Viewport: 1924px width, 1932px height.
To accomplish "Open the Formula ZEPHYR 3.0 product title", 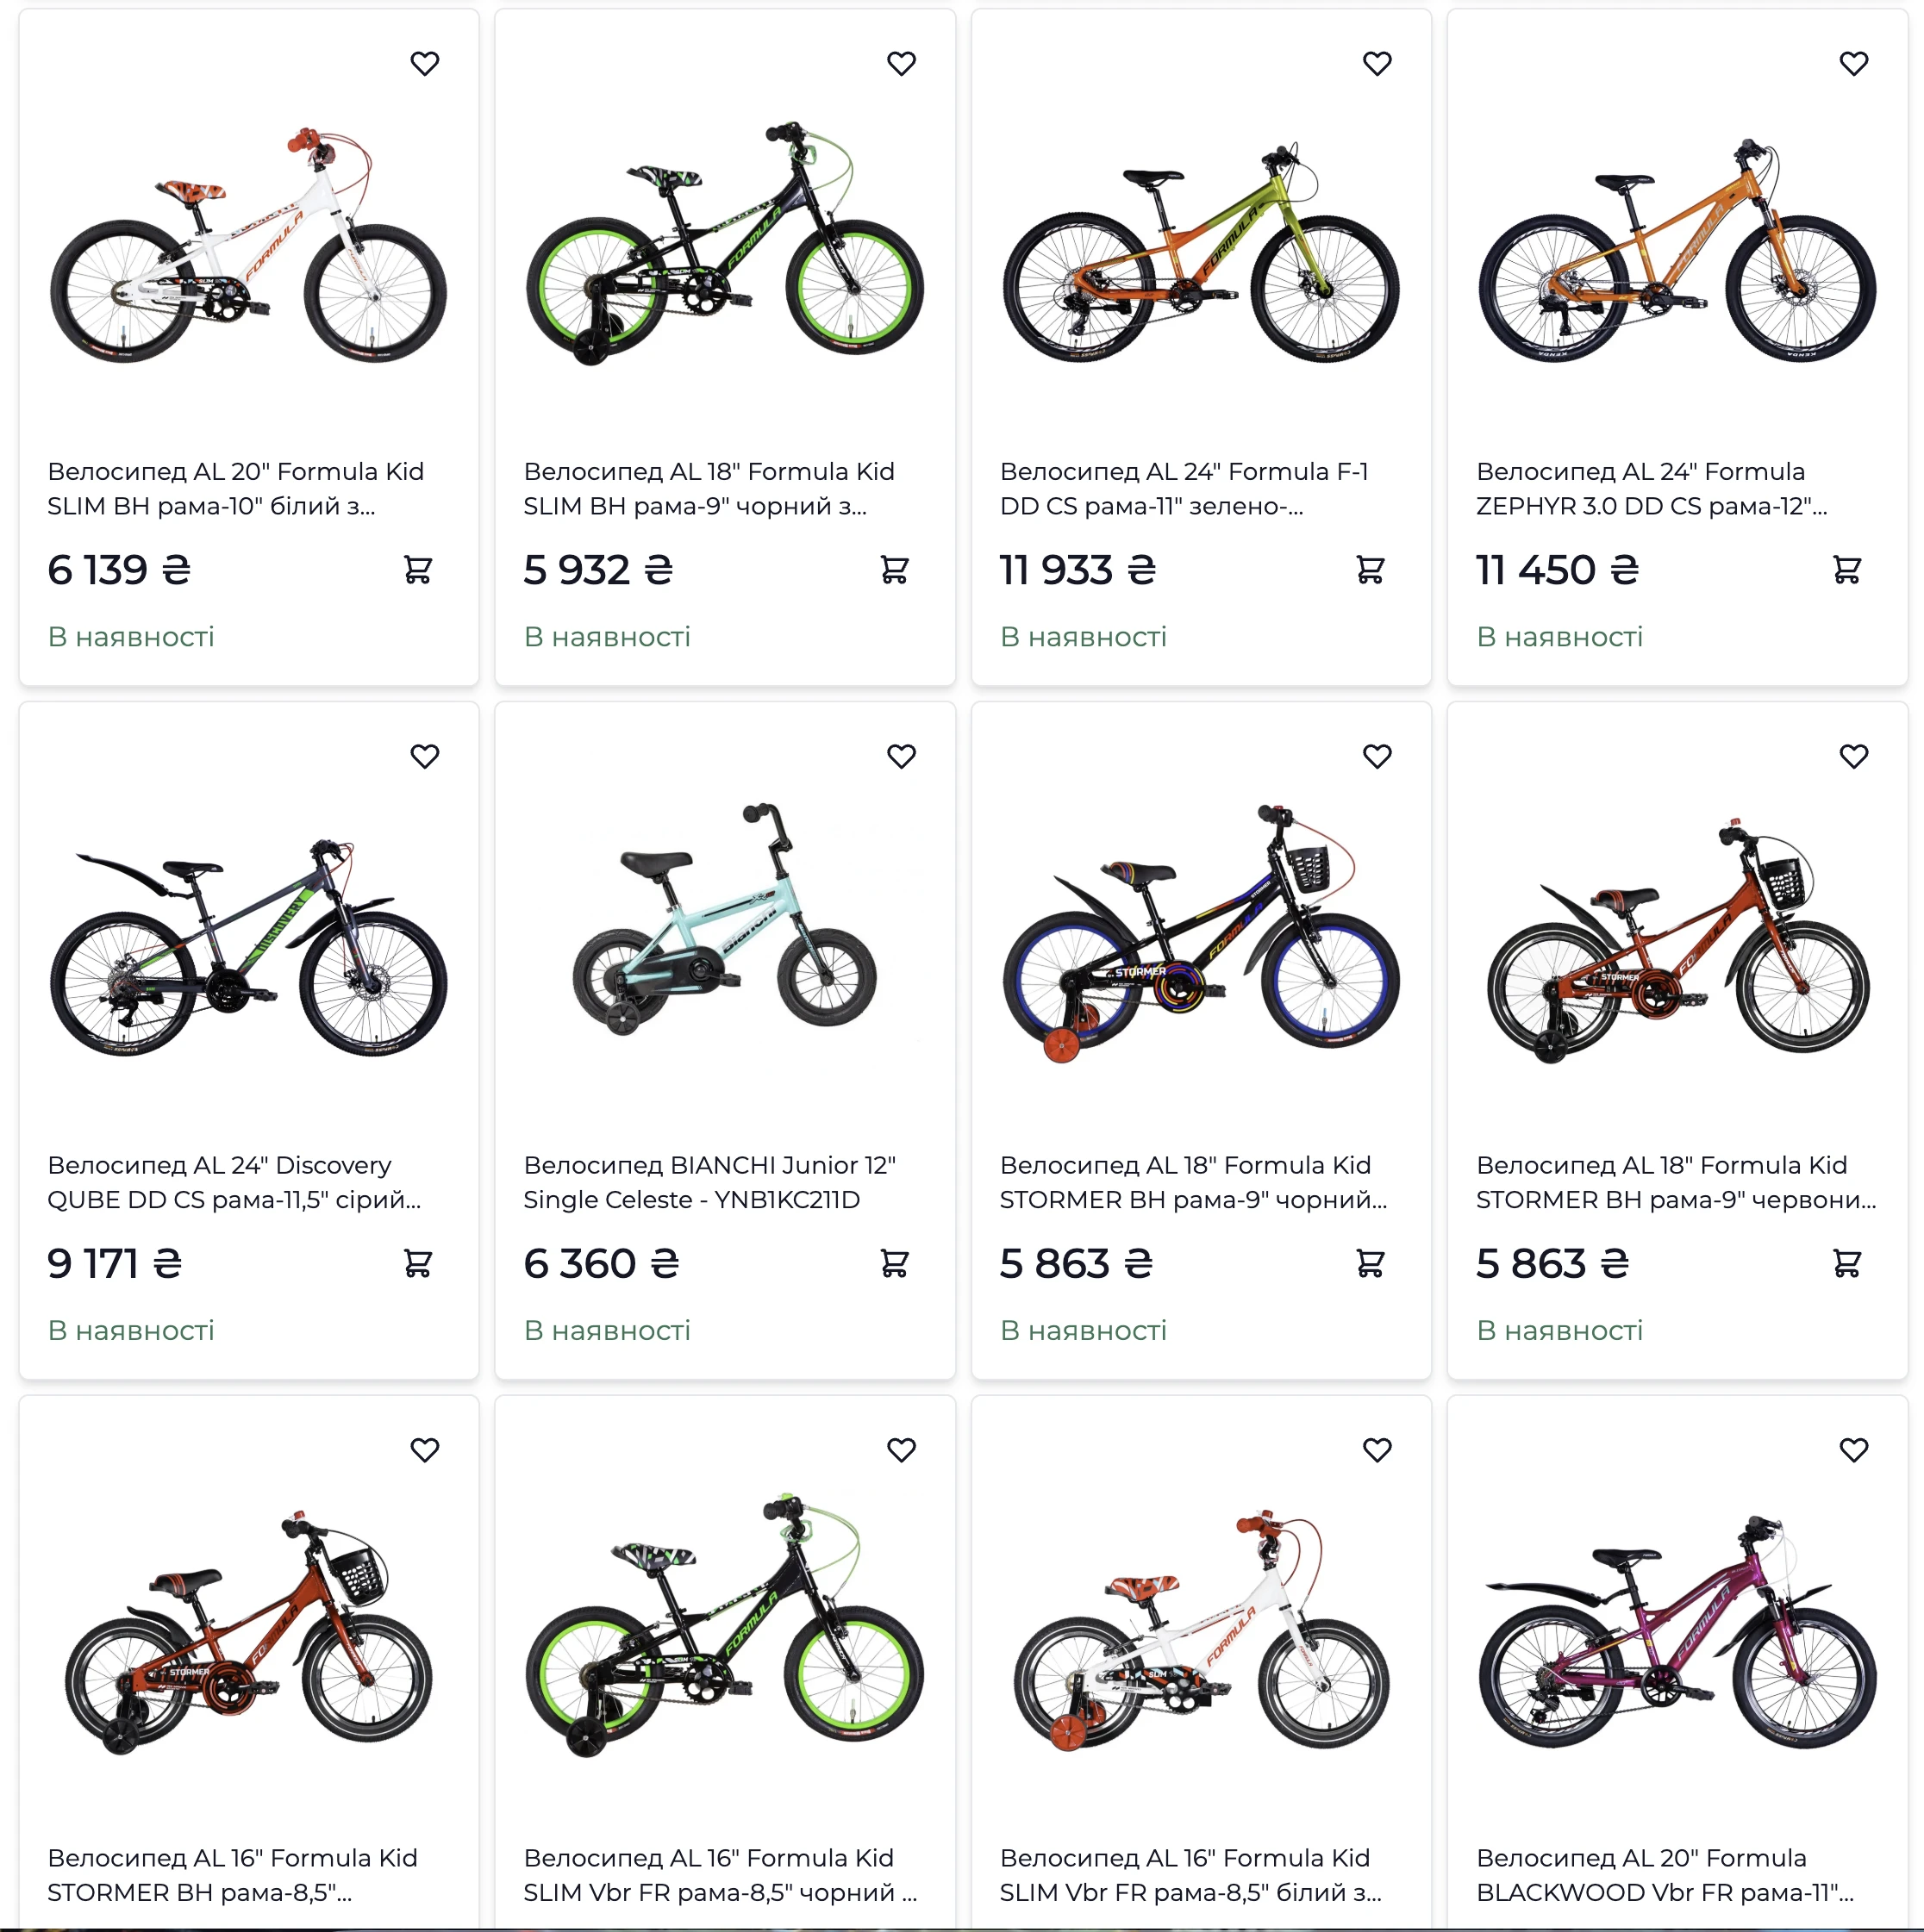I will [x=1651, y=488].
